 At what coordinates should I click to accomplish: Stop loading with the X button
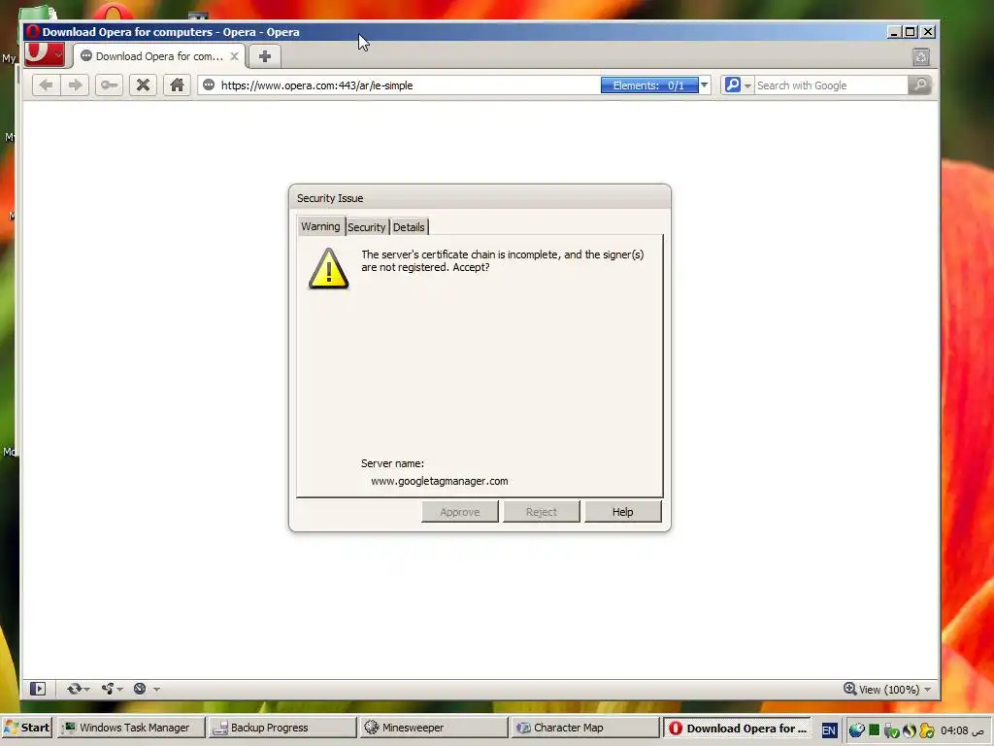(x=144, y=85)
